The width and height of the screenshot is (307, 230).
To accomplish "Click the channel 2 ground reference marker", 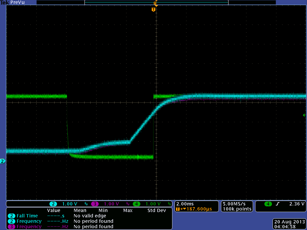I will pos(2,161).
